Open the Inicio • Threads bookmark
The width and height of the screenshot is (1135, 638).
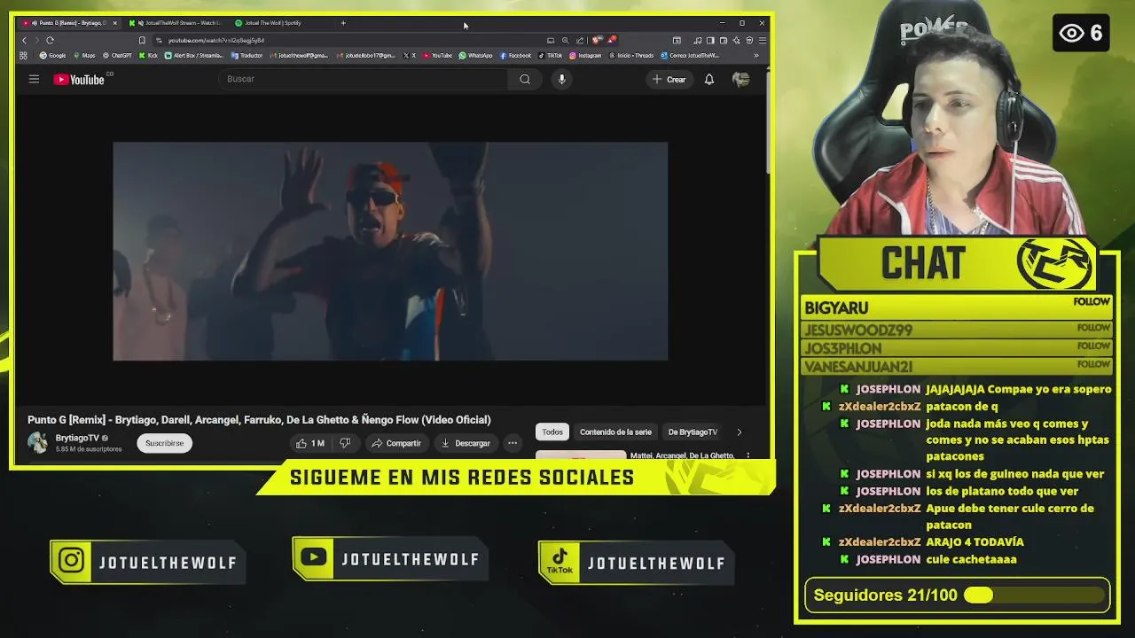(x=631, y=55)
